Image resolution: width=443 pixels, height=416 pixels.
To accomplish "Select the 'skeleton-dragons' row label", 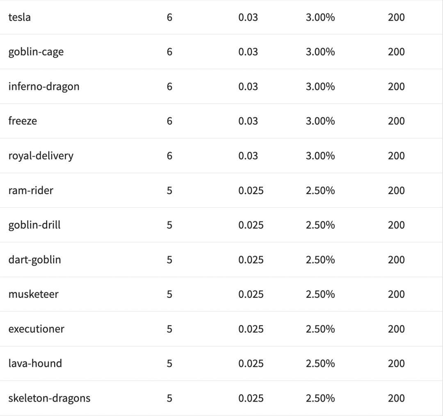I will (49, 398).
